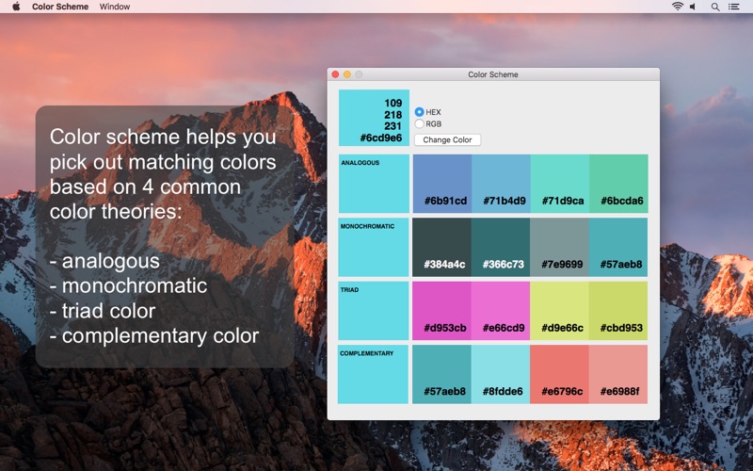Pick complementary swatch #e6988f
Viewport: 753px width, 471px height.
pos(618,374)
